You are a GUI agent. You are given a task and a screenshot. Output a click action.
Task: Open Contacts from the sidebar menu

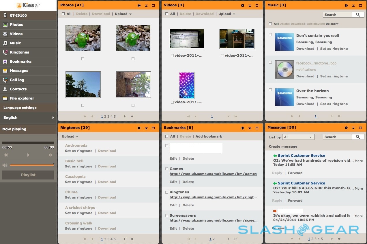18,89
